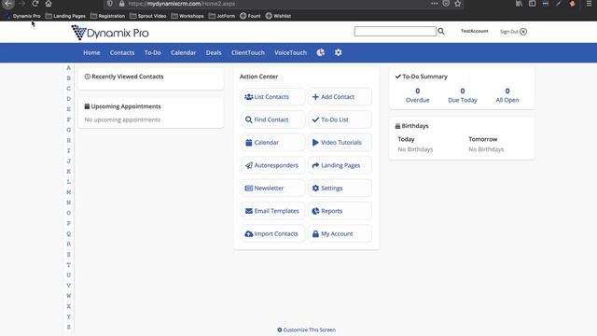This screenshot has height=336, width=597.
Task: Open the Workshops bookmark folder
Action: click(187, 16)
